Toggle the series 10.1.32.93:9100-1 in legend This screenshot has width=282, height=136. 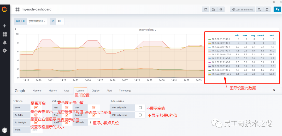point(221,47)
